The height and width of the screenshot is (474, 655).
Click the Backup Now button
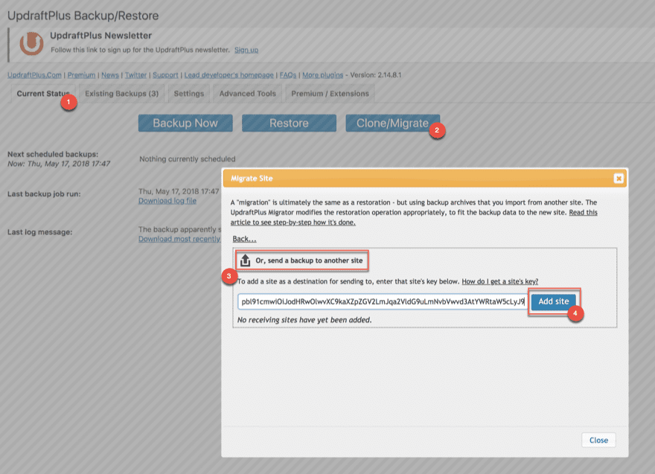pos(185,123)
